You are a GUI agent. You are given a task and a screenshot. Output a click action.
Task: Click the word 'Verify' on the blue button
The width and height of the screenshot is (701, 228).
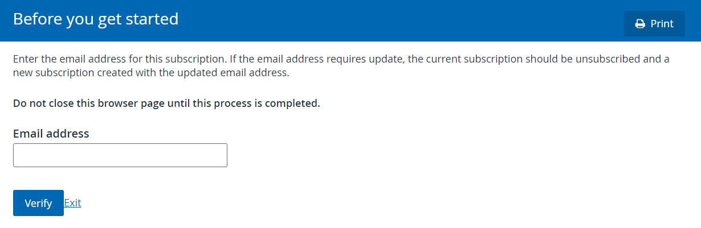pyautogui.click(x=38, y=203)
